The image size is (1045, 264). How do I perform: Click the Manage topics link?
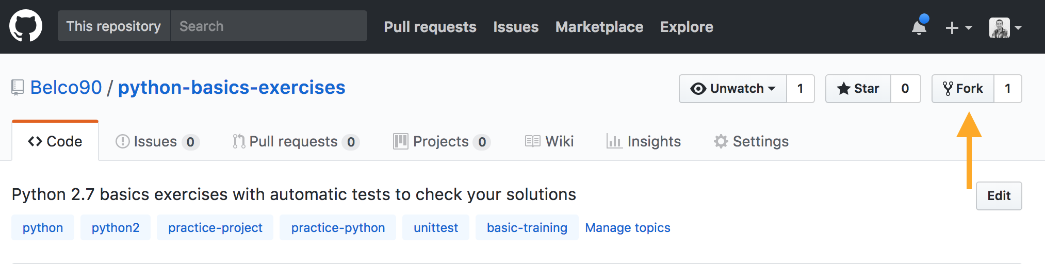627,228
